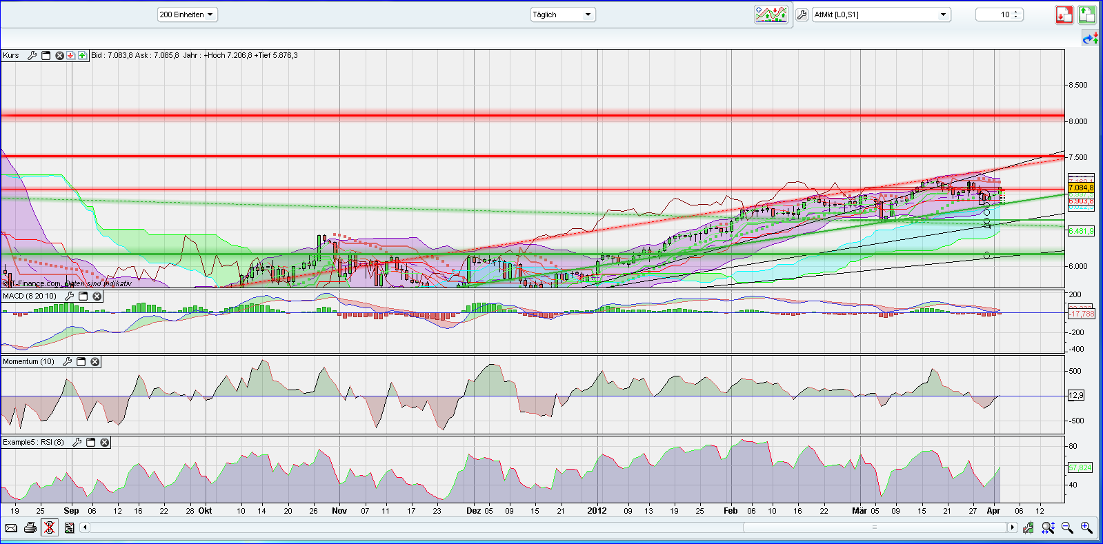Viewport: 1103px width, 544px height.
Task: Click the Momentum (10) label
Action: 28,362
